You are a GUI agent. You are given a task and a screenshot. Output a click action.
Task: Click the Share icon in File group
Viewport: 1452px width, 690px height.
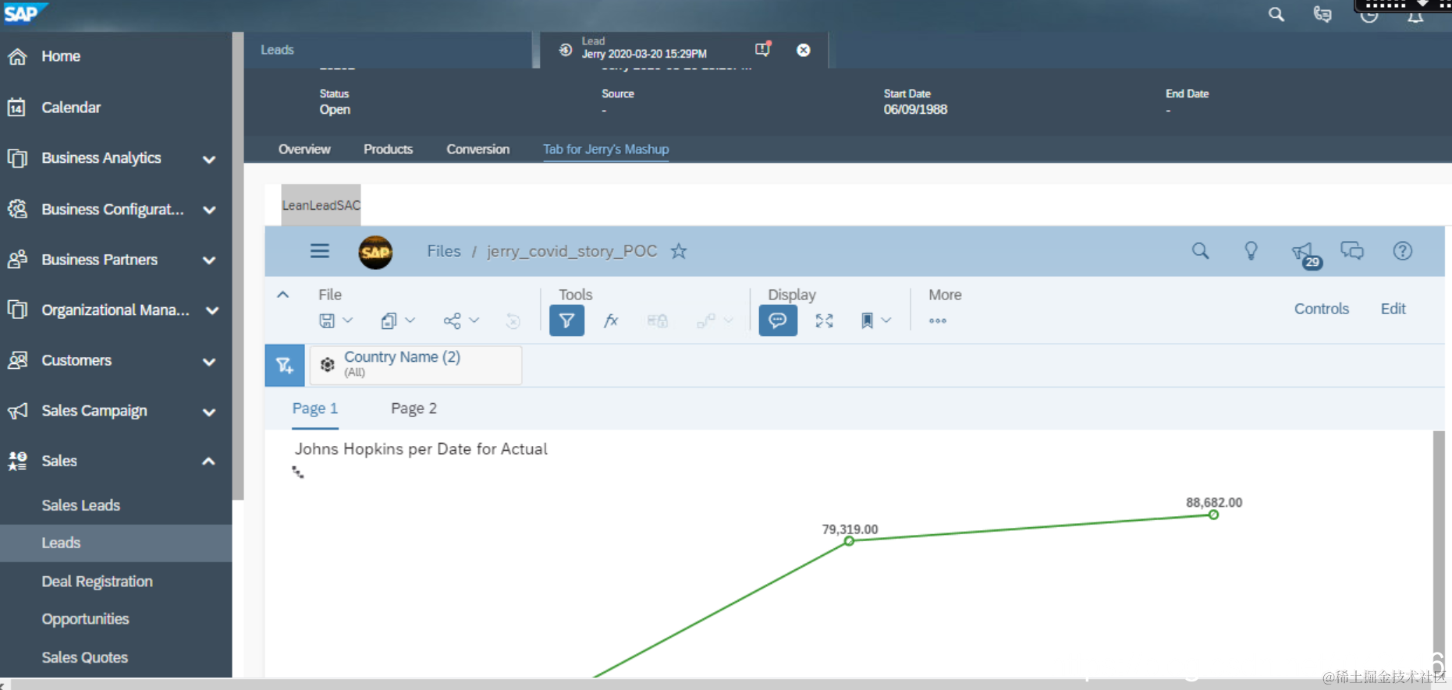pos(452,320)
